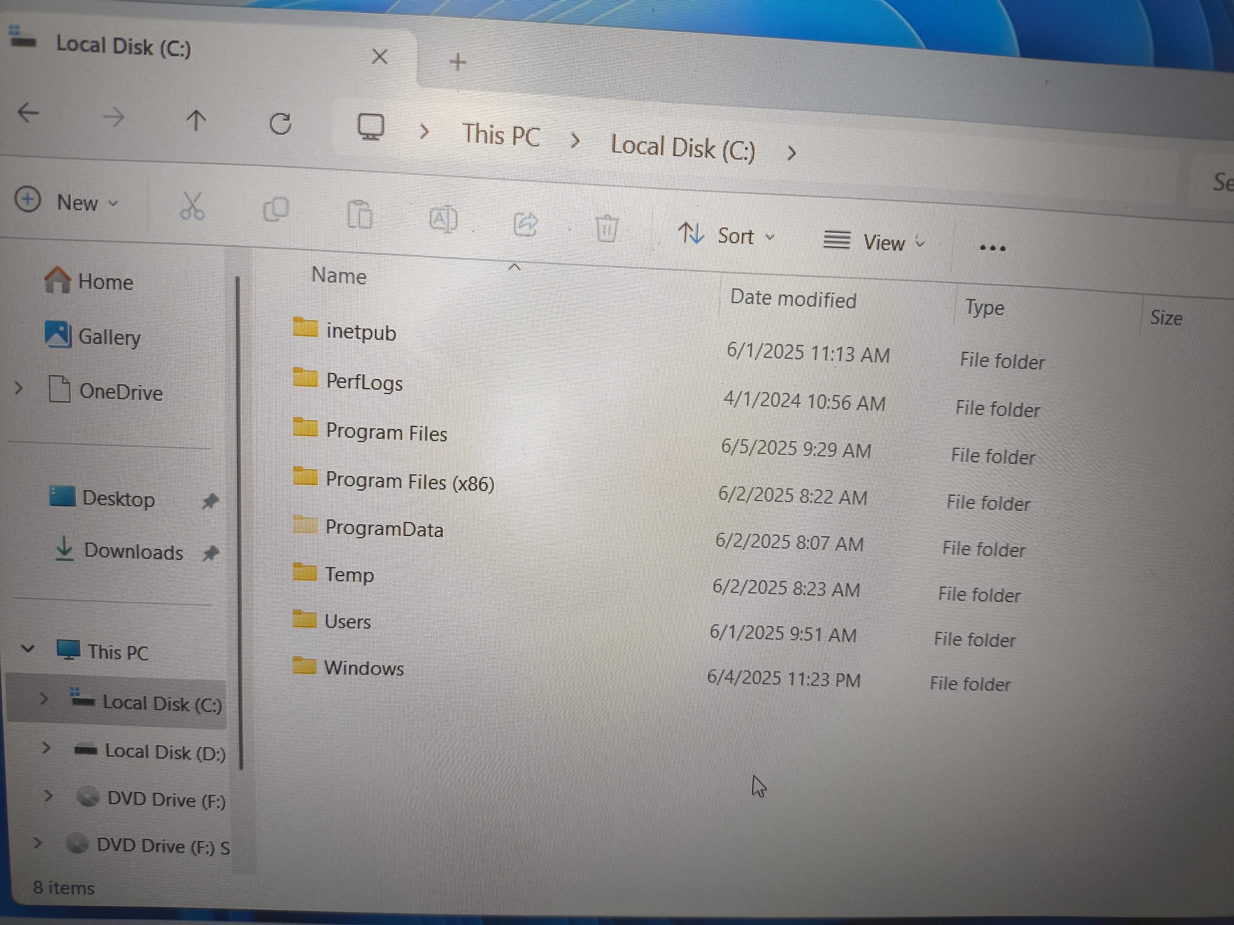Open Home in navigation pane

pyautogui.click(x=89, y=280)
